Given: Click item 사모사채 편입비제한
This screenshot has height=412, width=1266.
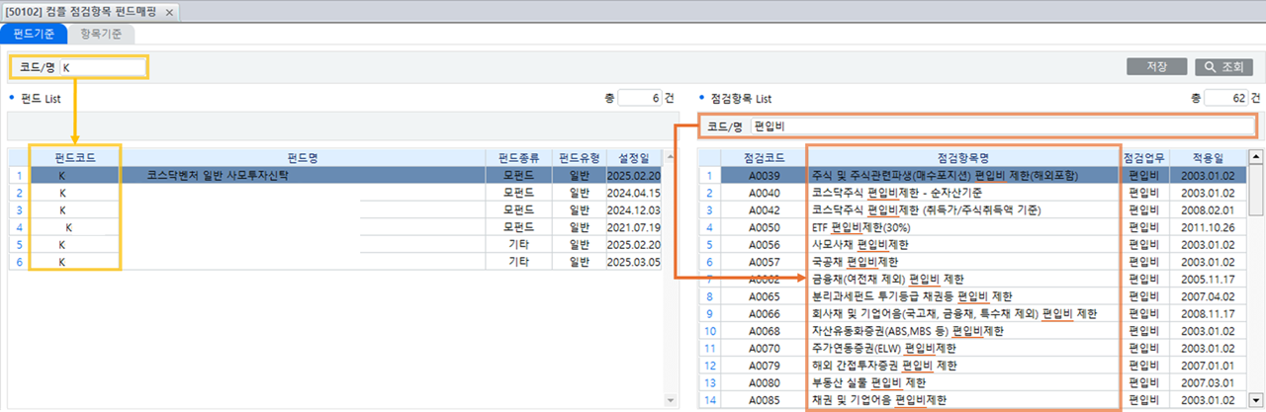Looking at the screenshot, I should click(x=859, y=245).
